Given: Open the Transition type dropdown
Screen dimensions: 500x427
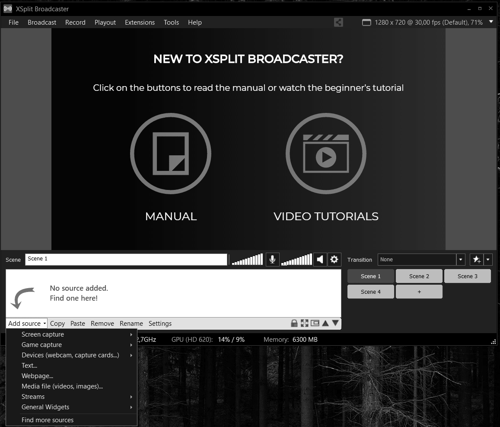Looking at the screenshot, I should click(x=460, y=259).
